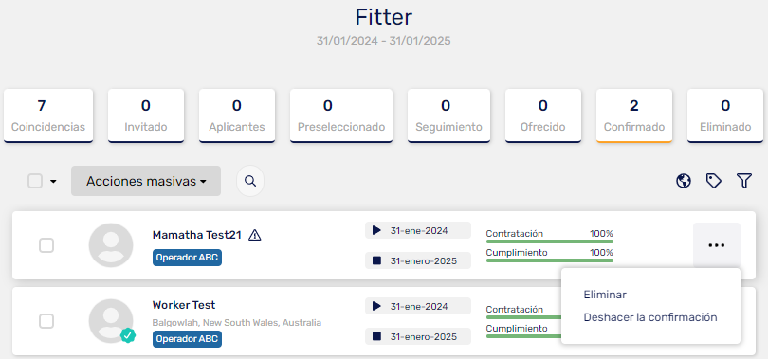The width and height of the screenshot is (768, 359).
Task: Click Operador ABC tag on Mamatha Test21
Action: (x=187, y=258)
